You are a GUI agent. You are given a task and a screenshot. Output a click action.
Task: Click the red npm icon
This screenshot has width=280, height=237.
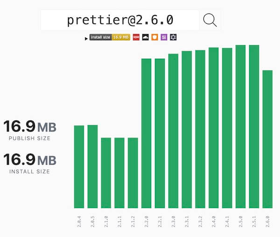[x=136, y=37]
